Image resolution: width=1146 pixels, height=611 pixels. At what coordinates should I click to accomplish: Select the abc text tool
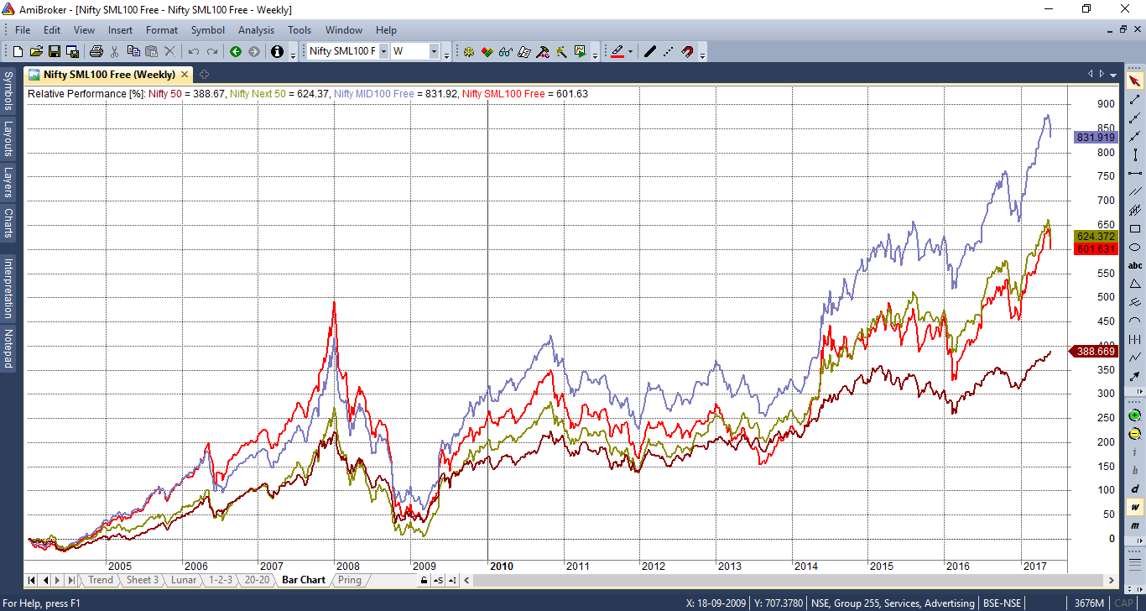click(x=1135, y=265)
